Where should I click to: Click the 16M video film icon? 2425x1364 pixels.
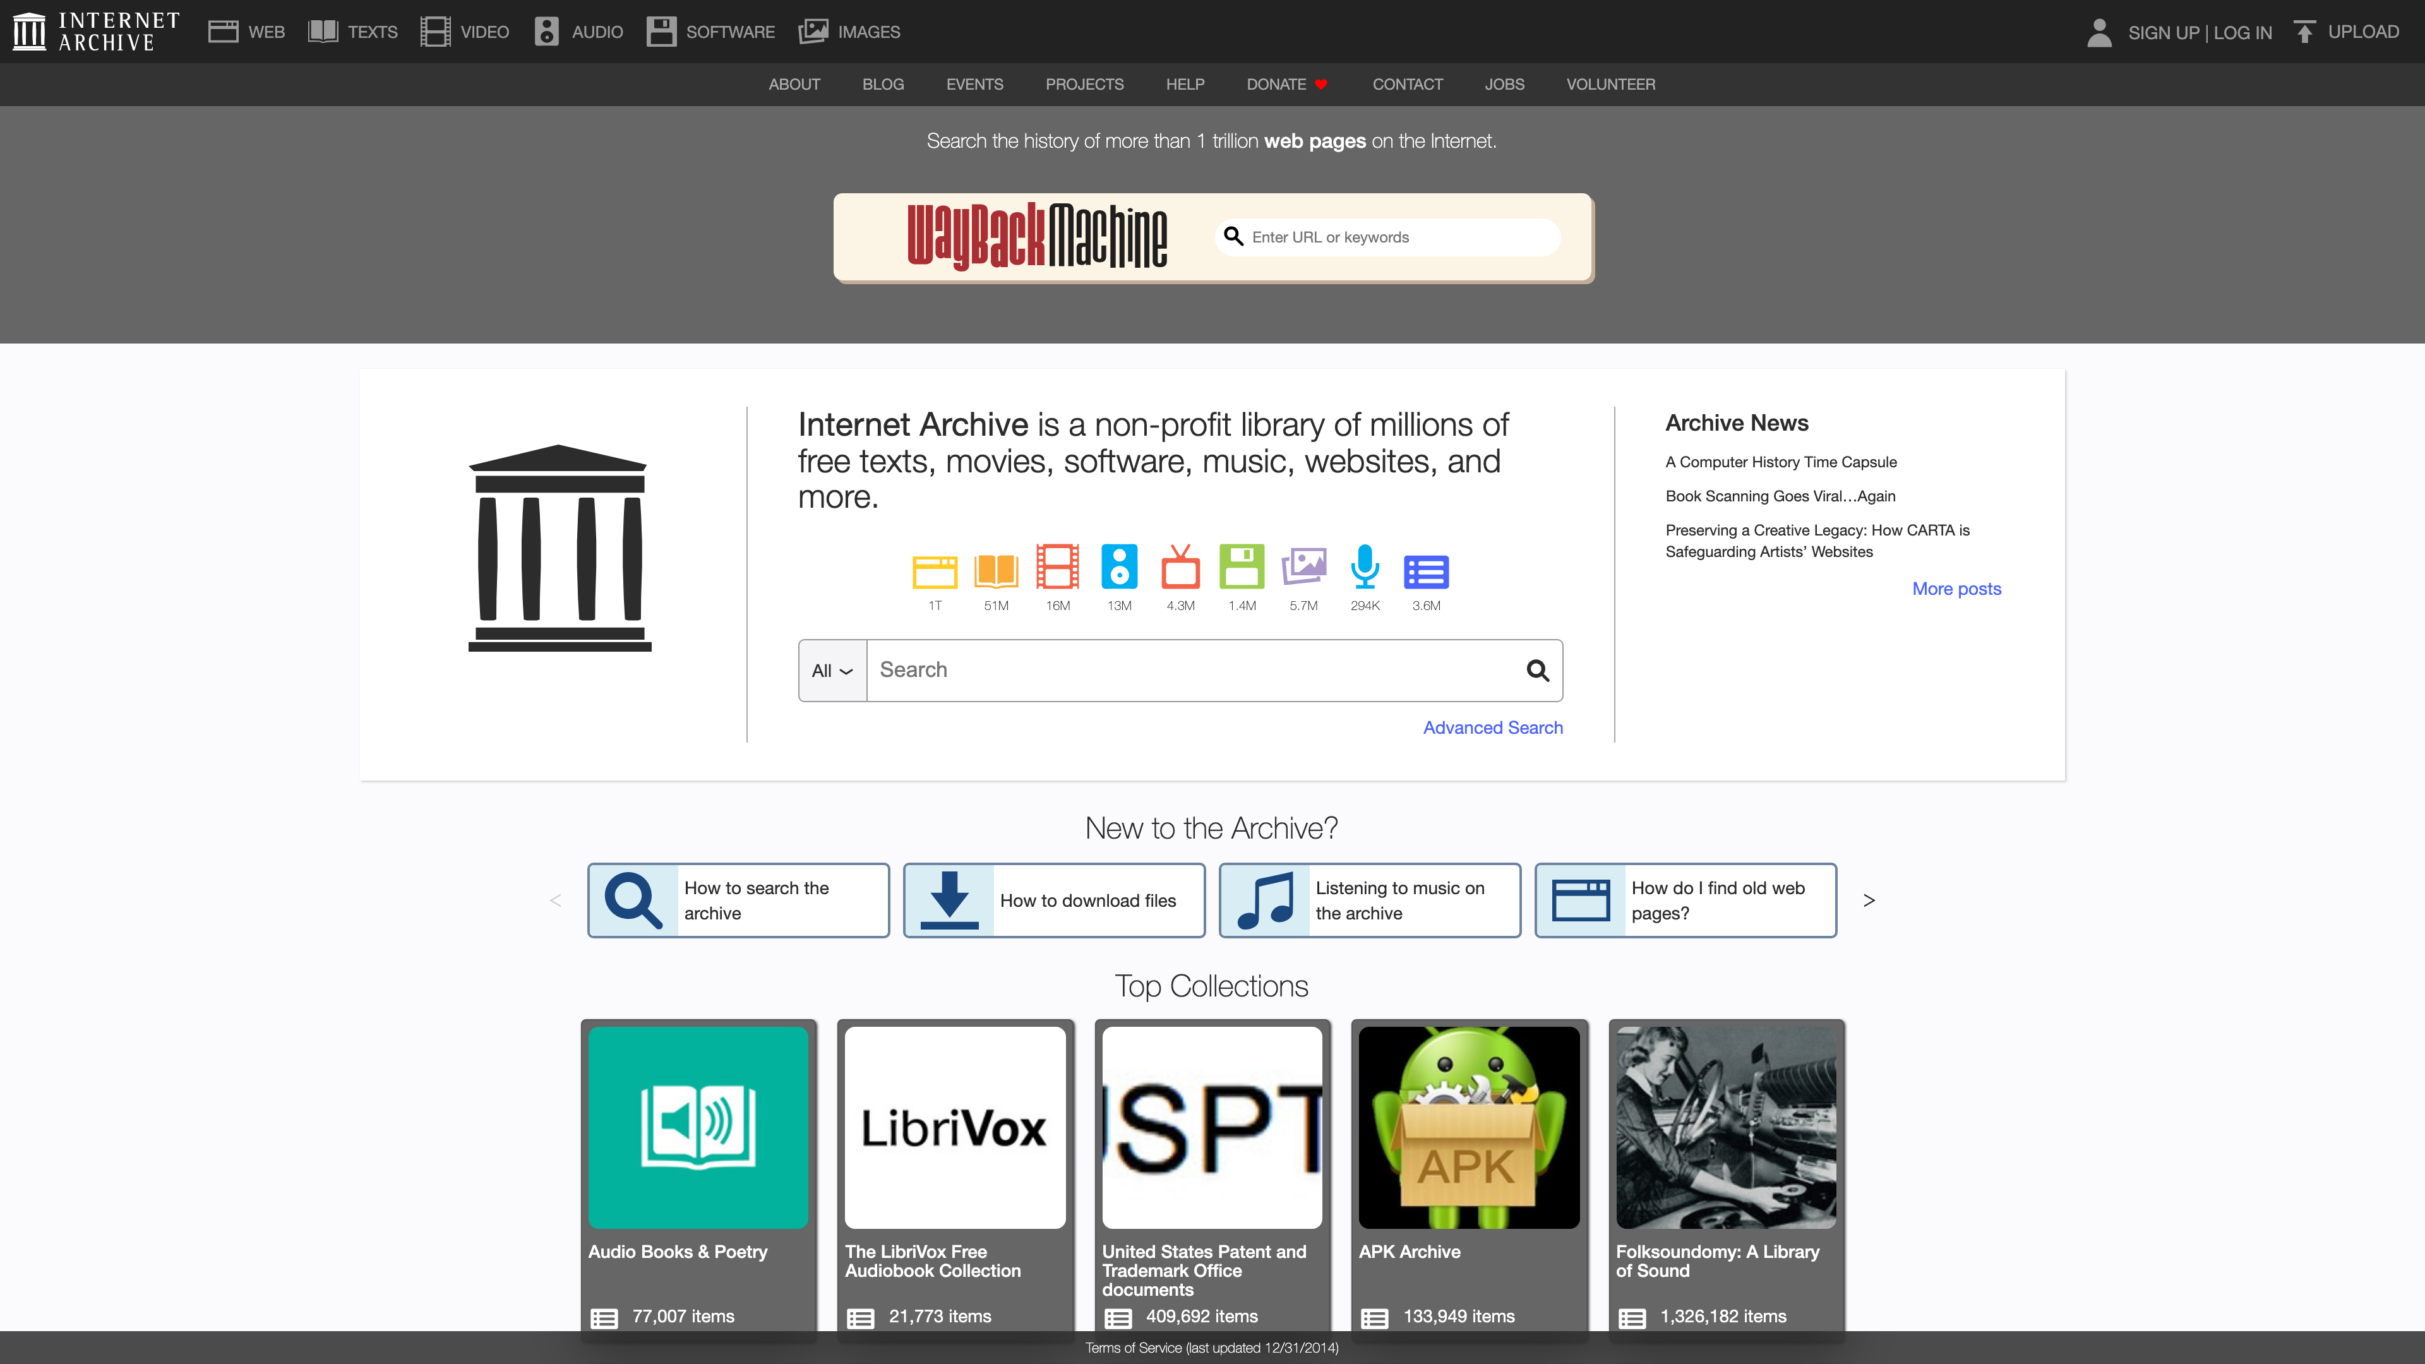click(x=1057, y=566)
